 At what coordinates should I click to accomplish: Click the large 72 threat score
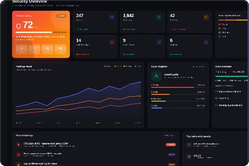click(28, 25)
